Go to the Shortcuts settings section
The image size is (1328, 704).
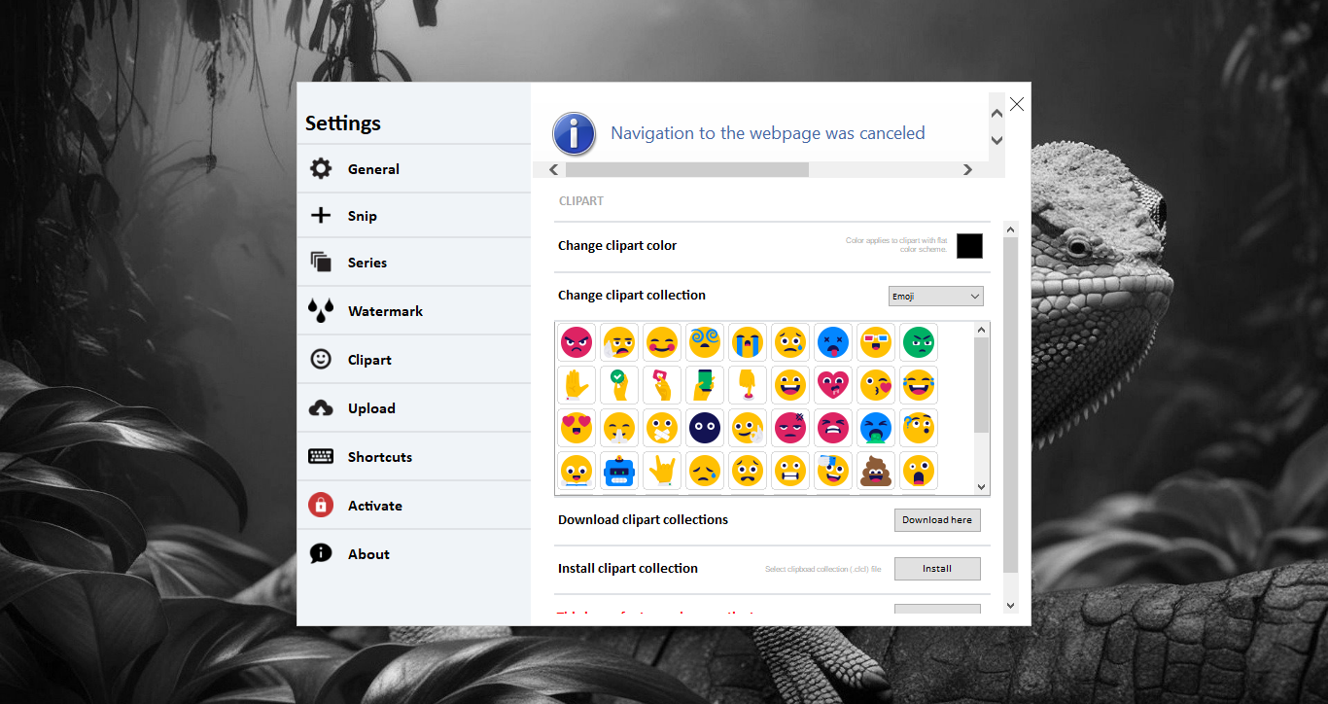tap(379, 457)
